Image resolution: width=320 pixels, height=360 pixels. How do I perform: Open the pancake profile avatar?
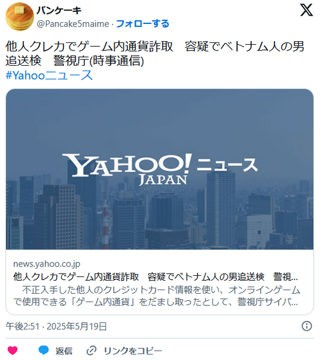pyautogui.click(x=20, y=17)
